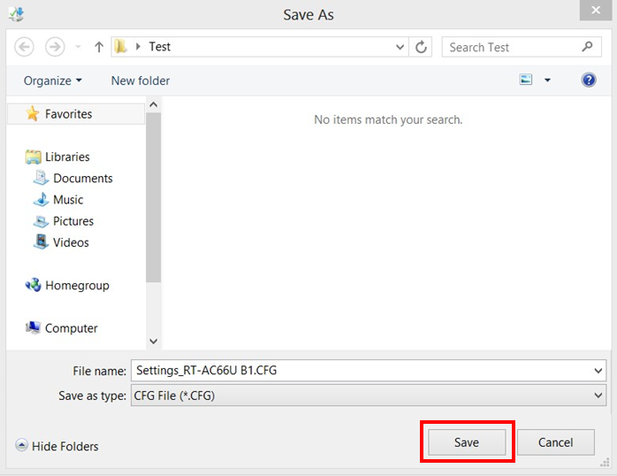The image size is (617, 476).
Task: Change the view with the view icon
Action: pyautogui.click(x=526, y=80)
